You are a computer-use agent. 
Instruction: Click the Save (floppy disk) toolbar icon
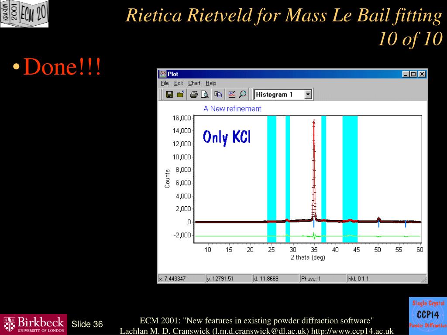[169, 94]
